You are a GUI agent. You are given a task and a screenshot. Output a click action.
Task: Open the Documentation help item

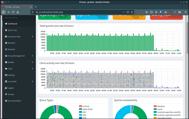pyautogui.click(x=14, y=101)
